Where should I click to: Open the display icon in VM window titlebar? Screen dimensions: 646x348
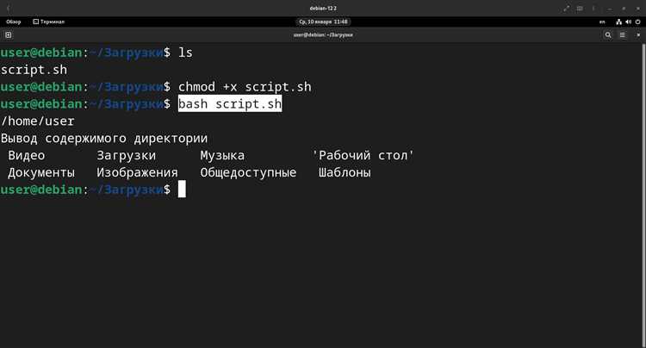580,9
